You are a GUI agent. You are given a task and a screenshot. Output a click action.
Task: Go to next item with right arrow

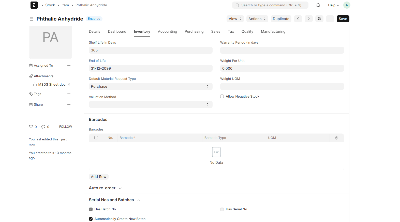coord(309,19)
